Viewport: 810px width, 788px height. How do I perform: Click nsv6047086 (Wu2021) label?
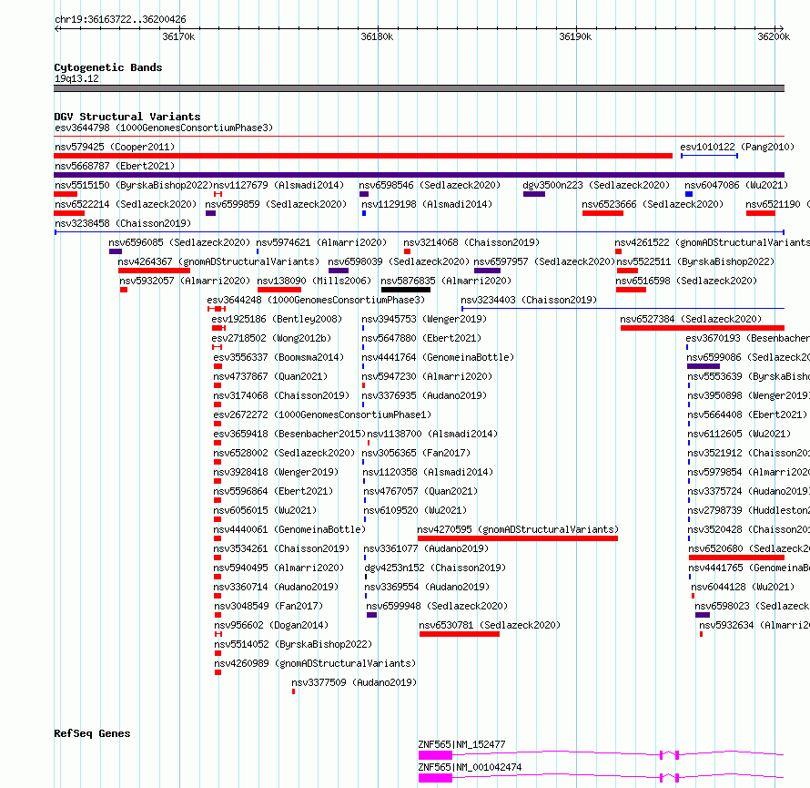tap(736, 185)
